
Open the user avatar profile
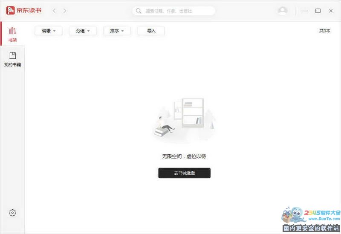(x=282, y=11)
